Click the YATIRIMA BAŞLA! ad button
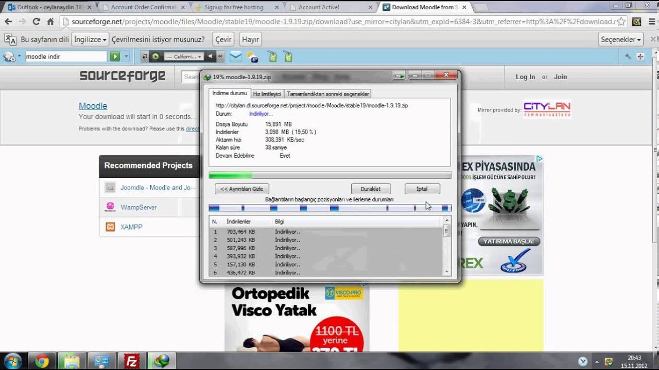659x370 pixels. 509,241
